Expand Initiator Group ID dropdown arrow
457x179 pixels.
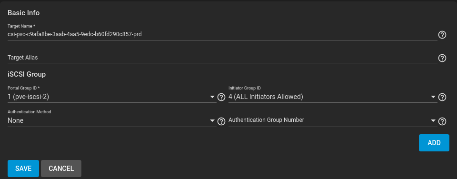[433, 97]
